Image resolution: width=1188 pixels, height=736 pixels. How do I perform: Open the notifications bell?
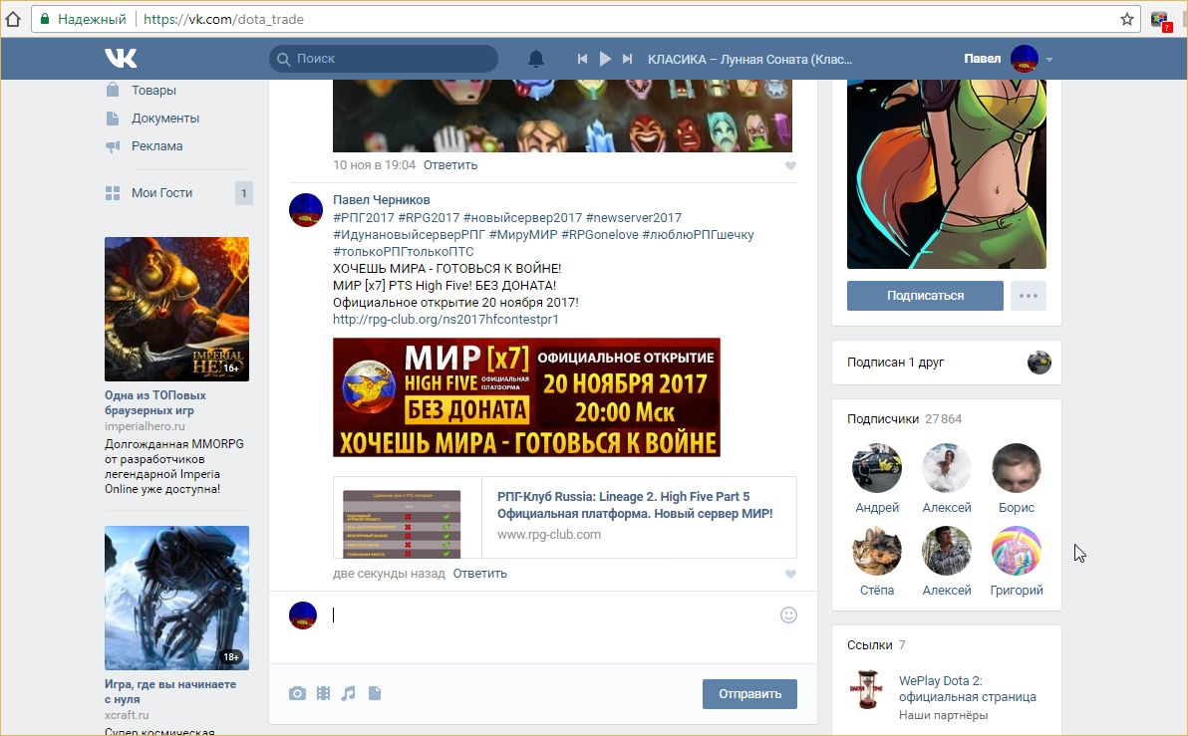[536, 59]
